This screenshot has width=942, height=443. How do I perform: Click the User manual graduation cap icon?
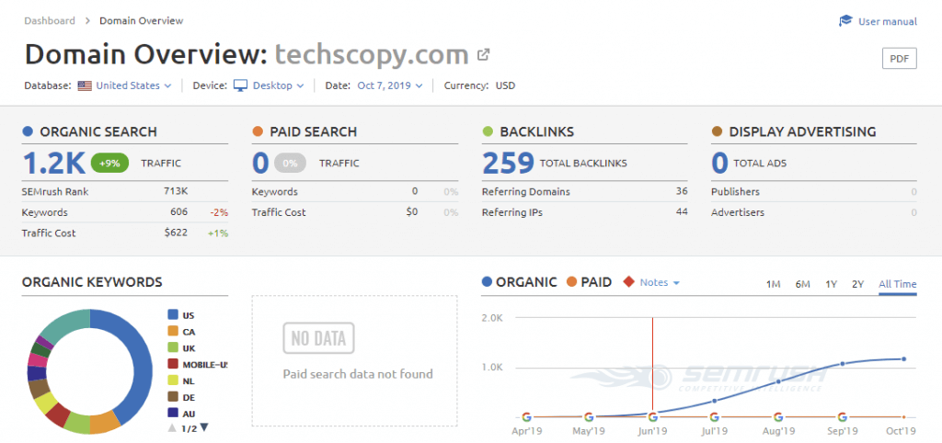[x=846, y=21]
